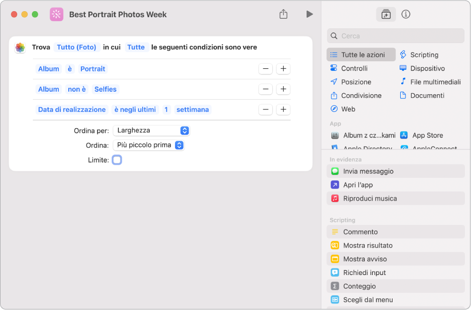Run the shortcut with play button

pyautogui.click(x=309, y=14)
